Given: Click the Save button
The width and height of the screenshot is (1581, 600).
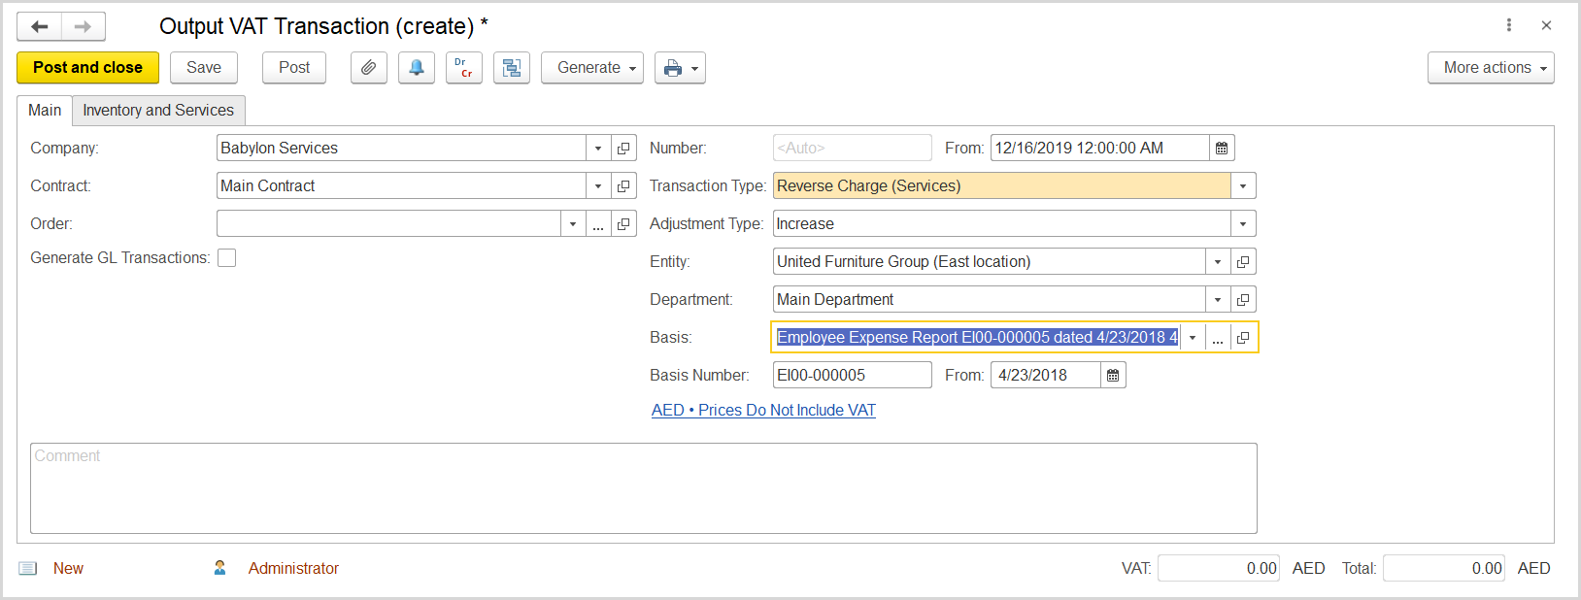Looking at the screenshot, I should click(x=204, y=68).
